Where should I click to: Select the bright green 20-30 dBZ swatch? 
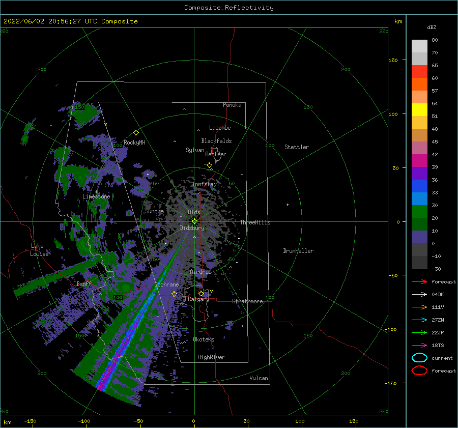[x=419, y=212]
